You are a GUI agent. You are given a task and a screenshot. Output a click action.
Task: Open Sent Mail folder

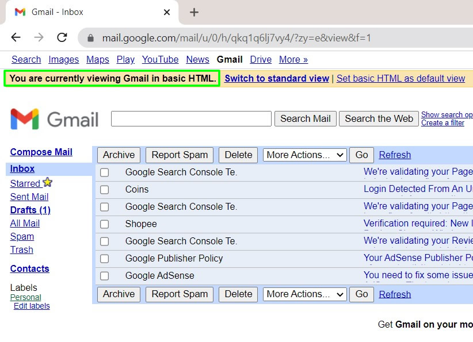(x=29, y=197)
